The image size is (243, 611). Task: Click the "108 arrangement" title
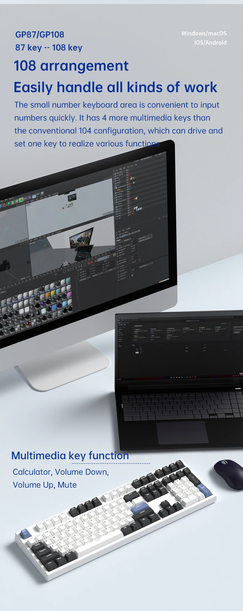pyautogui.click(x=71, y=66)
